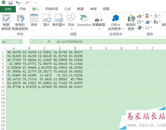Insert a 表格 table
Image resolution: width=166 pixels, height=130 pixels.
34,20
